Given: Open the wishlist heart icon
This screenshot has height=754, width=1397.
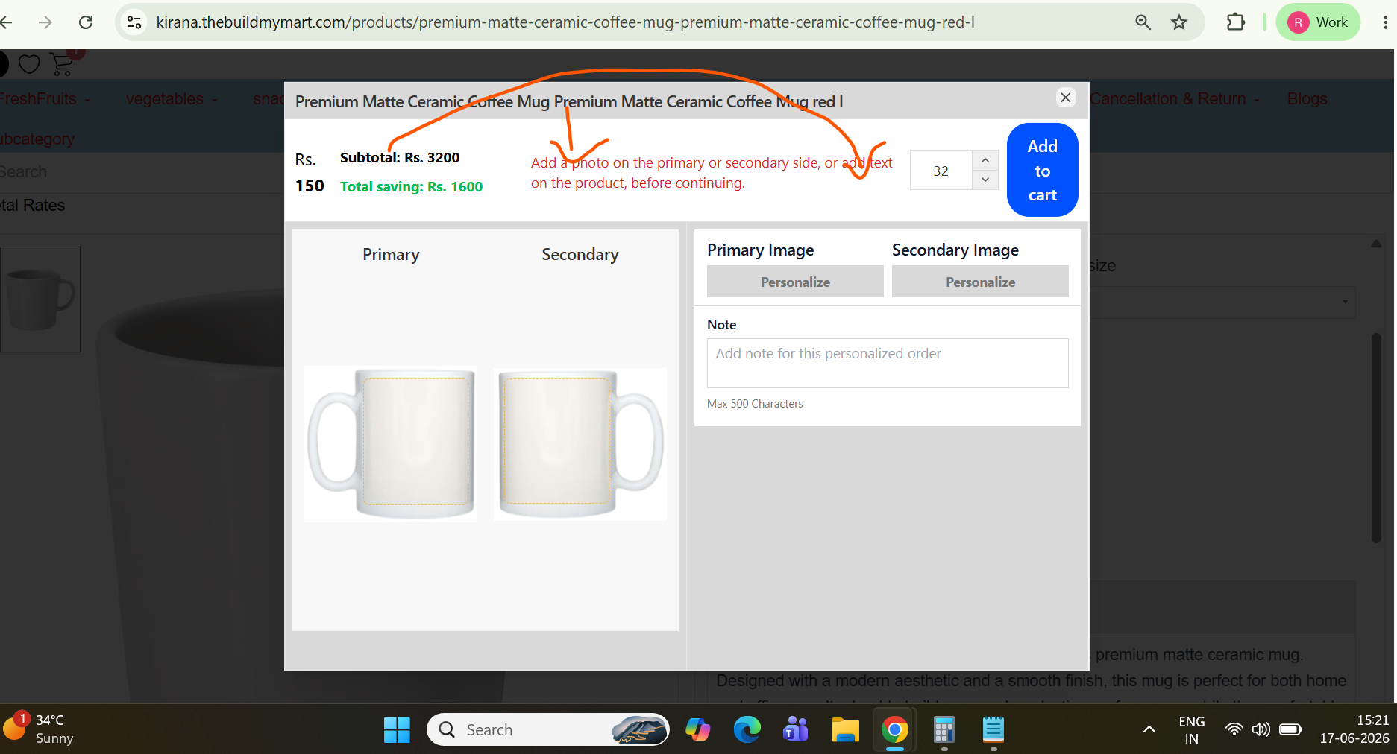Looking at the screenshot, I should [x=29, y=65].
